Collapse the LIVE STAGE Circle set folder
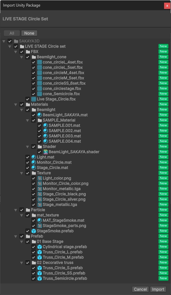Viewport: 171px width, 295px height. pos(10,46)
